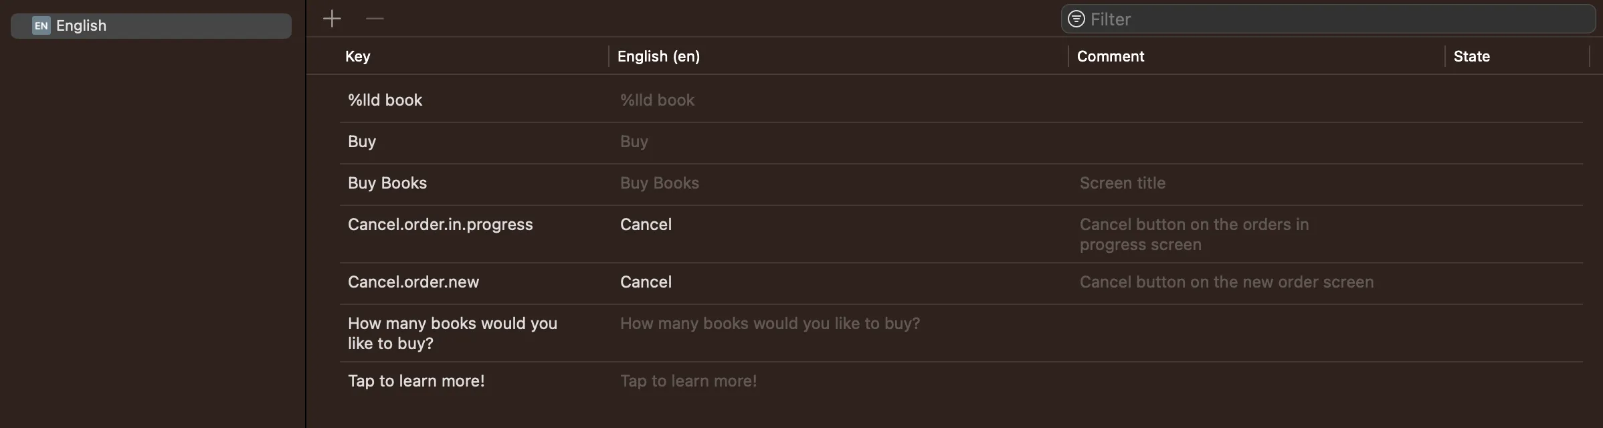1603x428 pixels.
Task: Edit the "Screen title" comment cell
Action: [1122, 183]
